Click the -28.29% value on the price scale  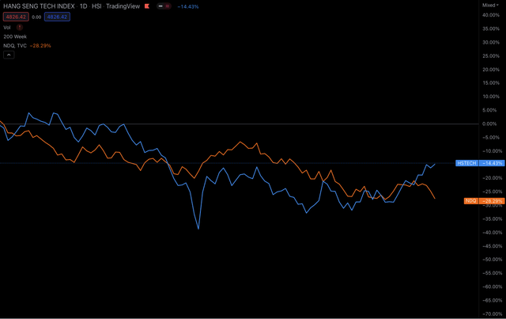tap(492, 201)
